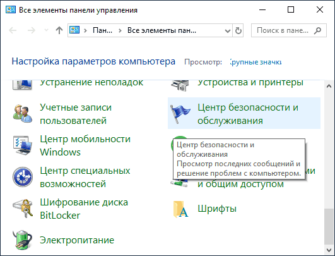Open the User Accounts icon (Учетные записи пользователей)
The height and width of the screenshot is (256, 335).
(x=23, y=113)
